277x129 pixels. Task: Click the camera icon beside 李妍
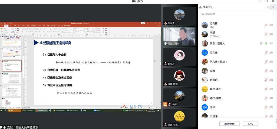(271, 34)
